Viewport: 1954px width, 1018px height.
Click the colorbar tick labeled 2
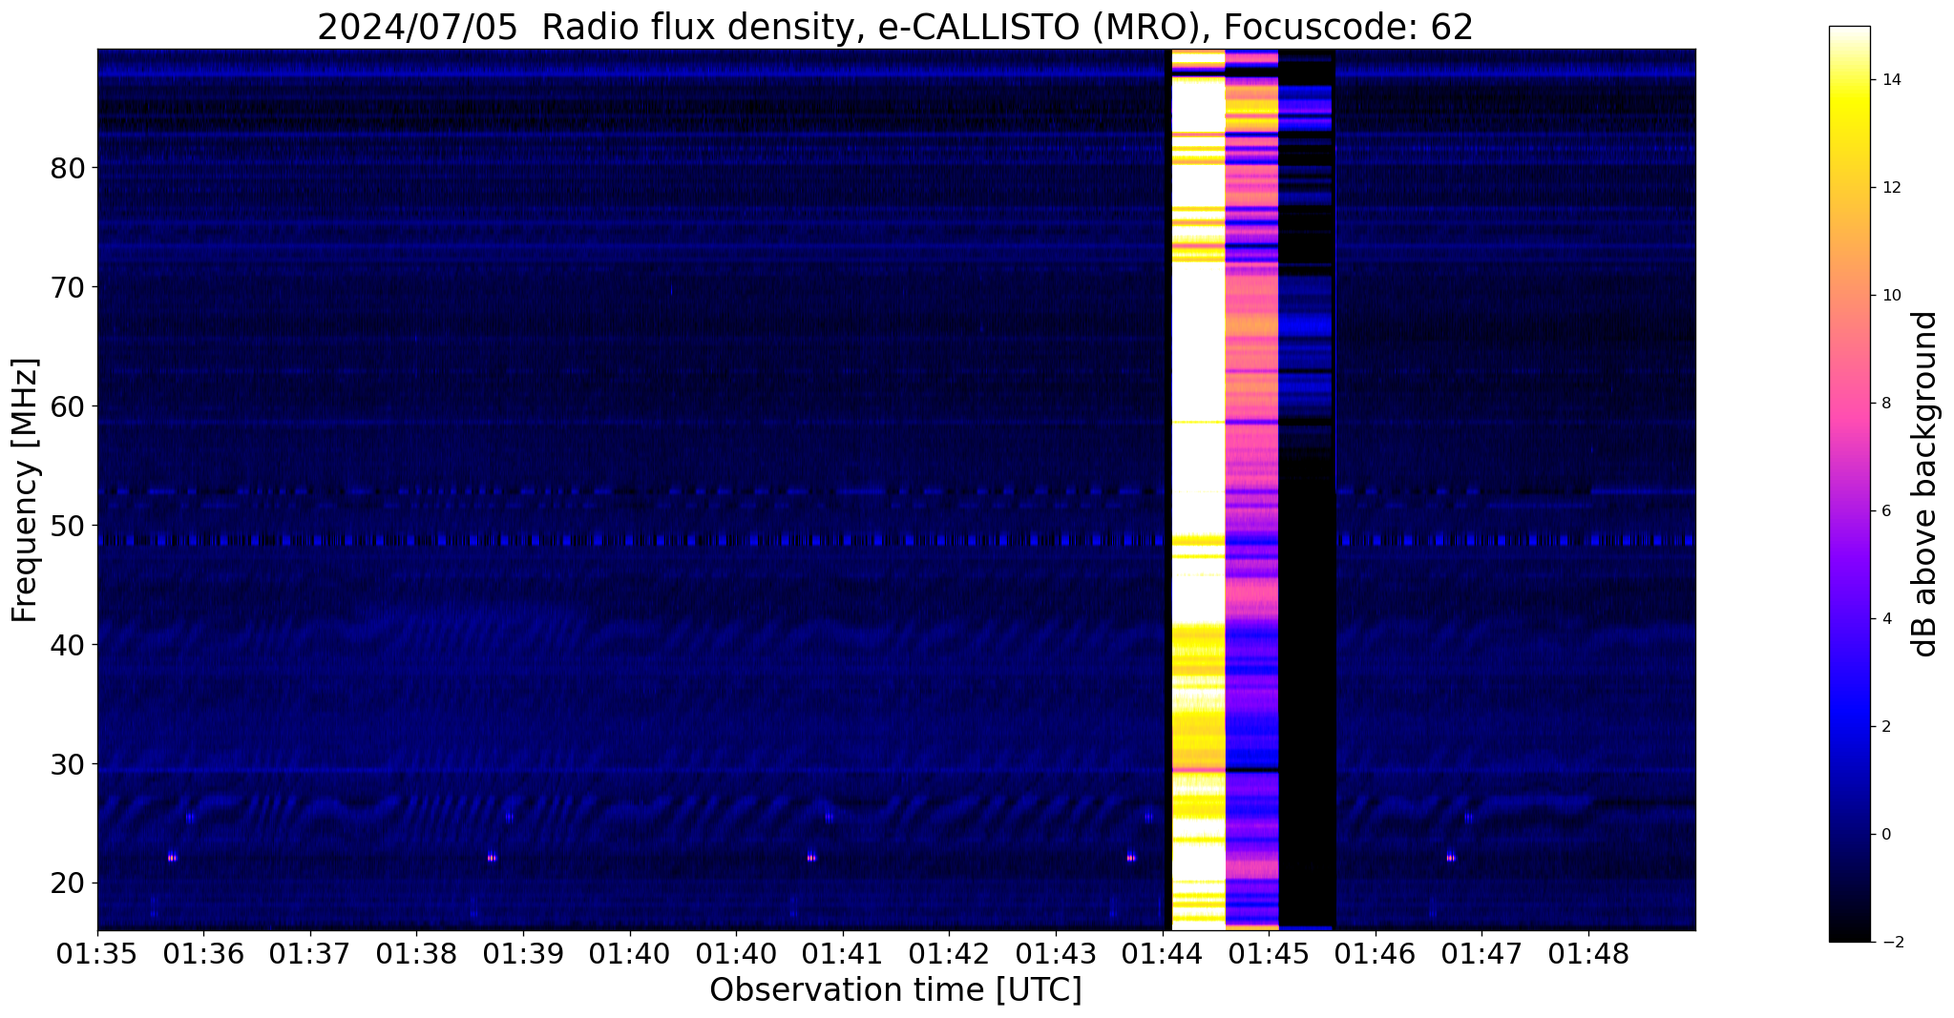click(x=1886, y=727)
